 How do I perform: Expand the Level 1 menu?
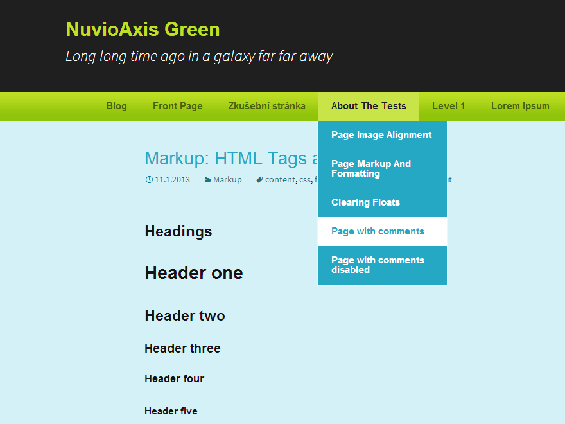(448, 106)
